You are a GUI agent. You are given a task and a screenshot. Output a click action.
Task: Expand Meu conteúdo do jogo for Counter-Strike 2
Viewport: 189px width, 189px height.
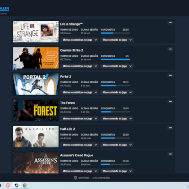117,66
